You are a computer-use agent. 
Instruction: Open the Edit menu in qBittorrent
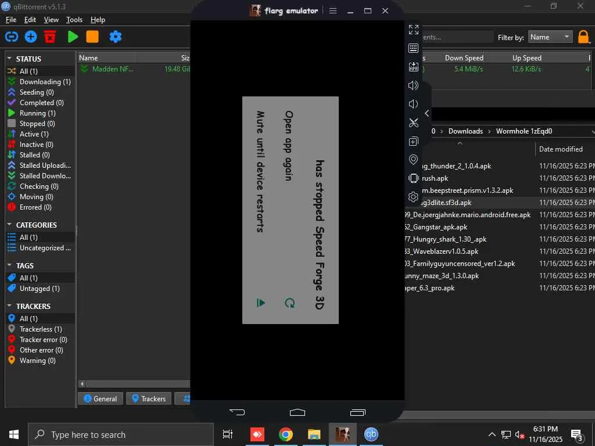pos(30,20)
